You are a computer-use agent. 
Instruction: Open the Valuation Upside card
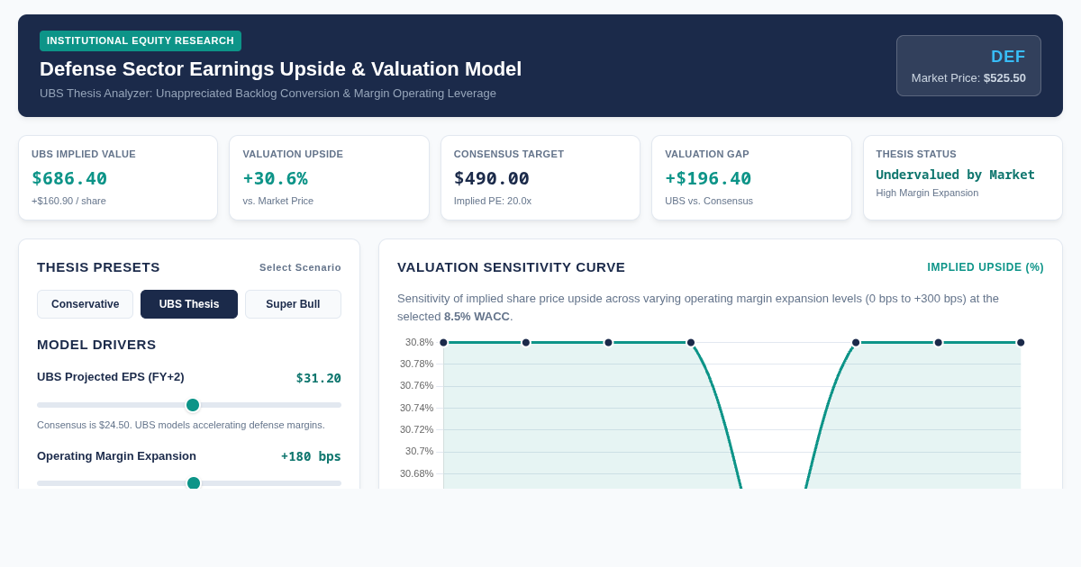click(x=329, y=177)
